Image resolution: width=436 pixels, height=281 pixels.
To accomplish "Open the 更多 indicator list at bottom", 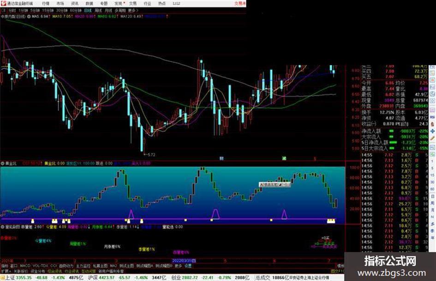I will pyautogui.click(x=178, y=266).
